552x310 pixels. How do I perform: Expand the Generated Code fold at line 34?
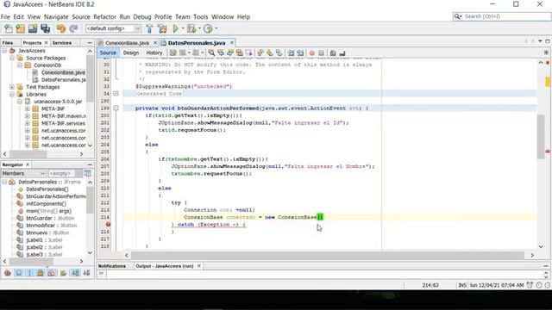[x=116, y=94]
